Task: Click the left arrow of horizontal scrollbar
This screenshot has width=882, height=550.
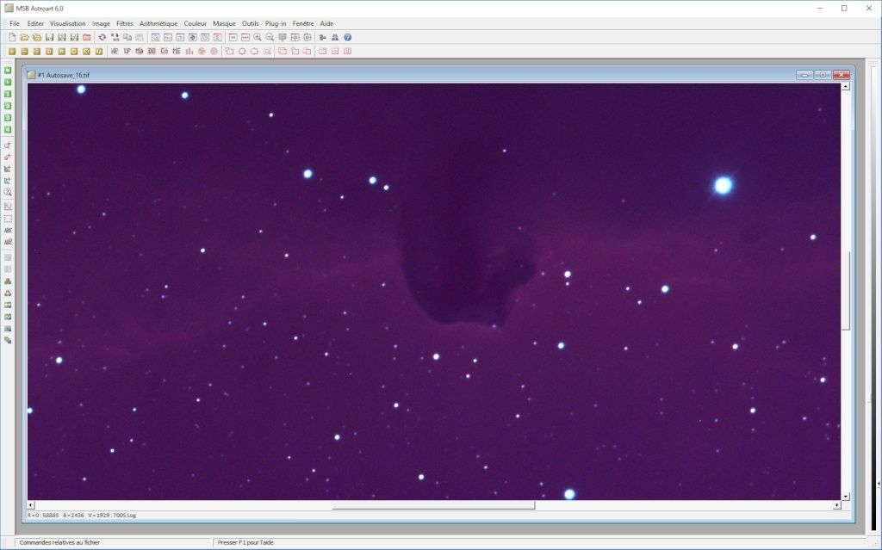Action: tap(31, 505)
